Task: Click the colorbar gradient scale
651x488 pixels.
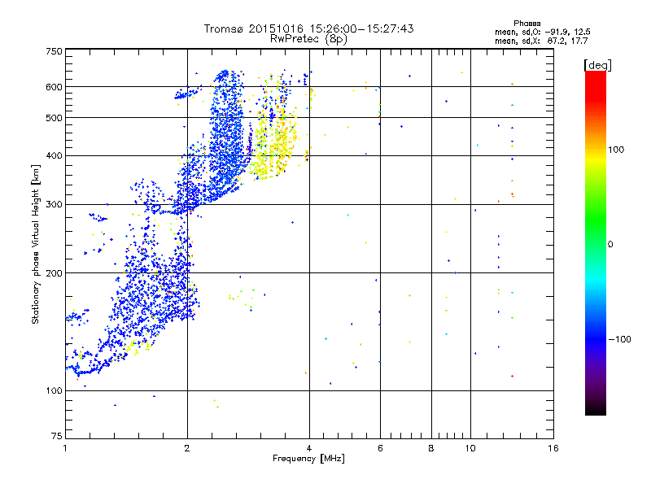Action: point(596,242)
